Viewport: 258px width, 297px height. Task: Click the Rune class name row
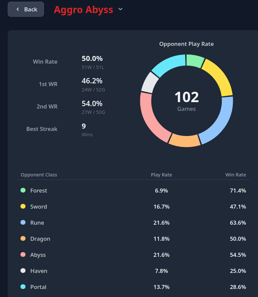37,223
